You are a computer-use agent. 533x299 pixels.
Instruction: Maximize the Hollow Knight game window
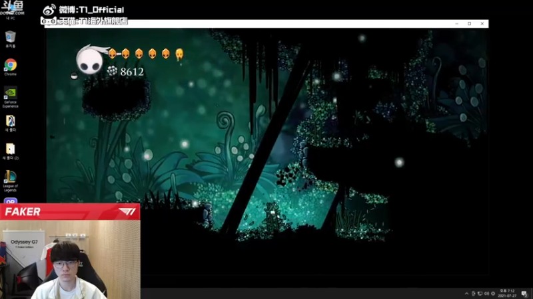tap(470, 24)
